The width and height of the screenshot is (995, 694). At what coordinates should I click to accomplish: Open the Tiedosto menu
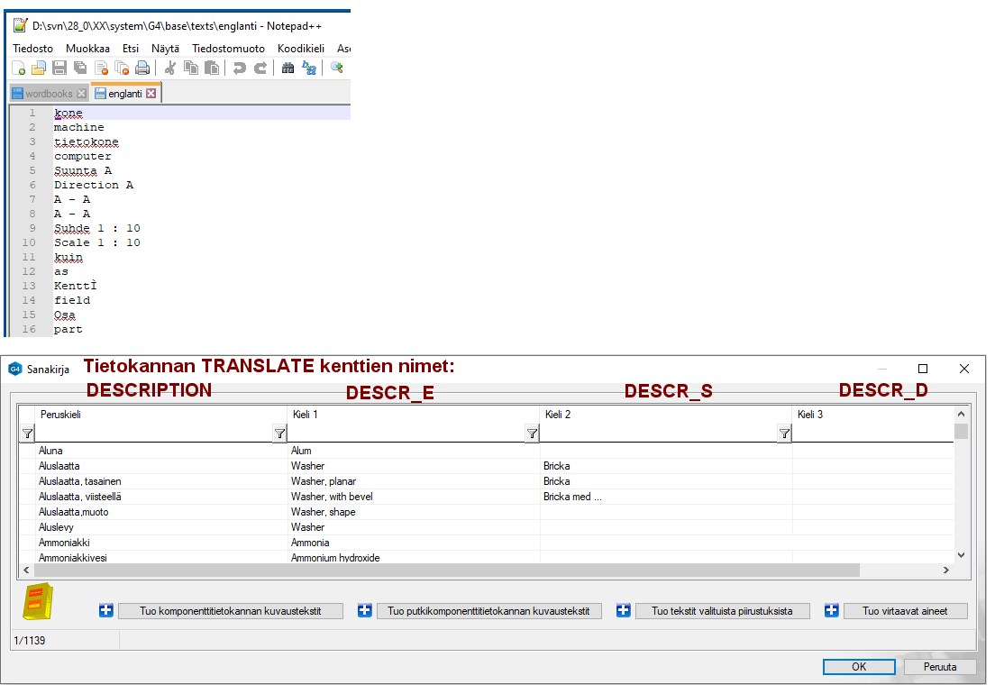tap(32, 48)
